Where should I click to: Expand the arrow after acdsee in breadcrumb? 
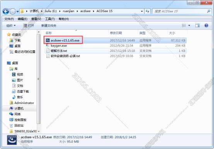click(93, 11)
